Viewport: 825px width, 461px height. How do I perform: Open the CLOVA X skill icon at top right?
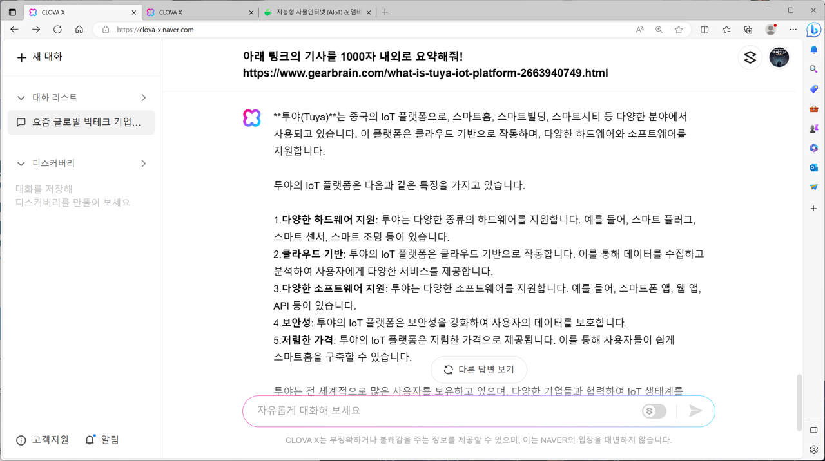(x=750, y=57)
